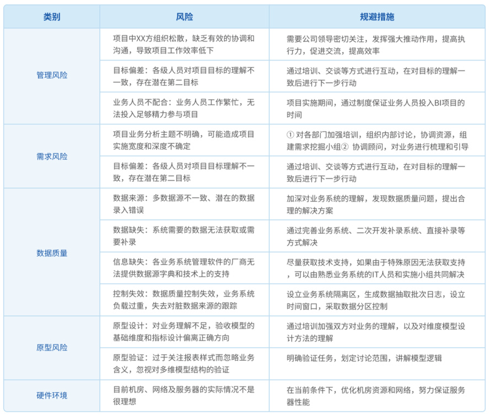This screenshot has width=490, height=416.
Task: Select the 数据质量 category cell
Action: [x=52, y=252]
